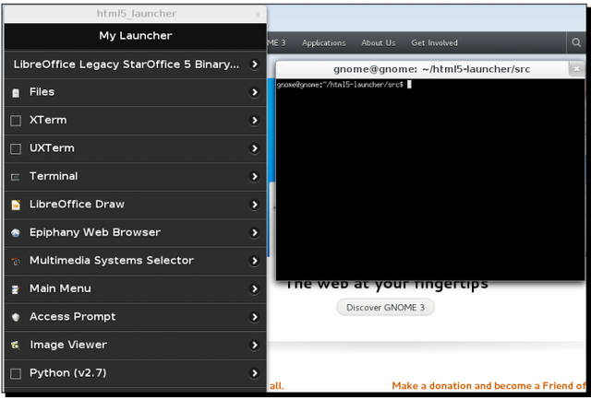Viewport: 591px width, 399px height.
Task: Click the Files app icon
Action: pyautogui.click(x=16, y=92)
